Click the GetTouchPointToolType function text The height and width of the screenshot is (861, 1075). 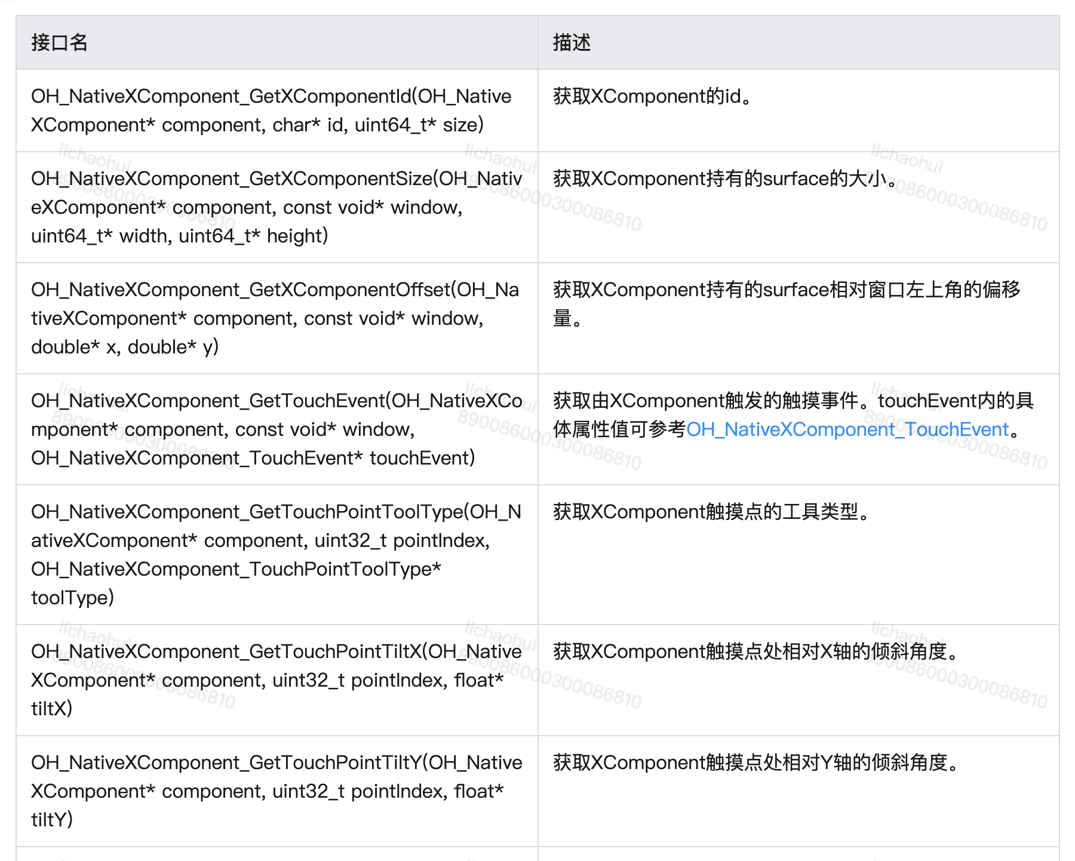point(275,512)
